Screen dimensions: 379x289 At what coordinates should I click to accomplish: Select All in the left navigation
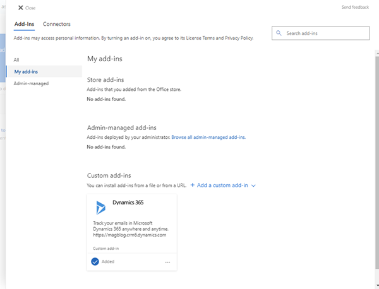tap(17, 60)
